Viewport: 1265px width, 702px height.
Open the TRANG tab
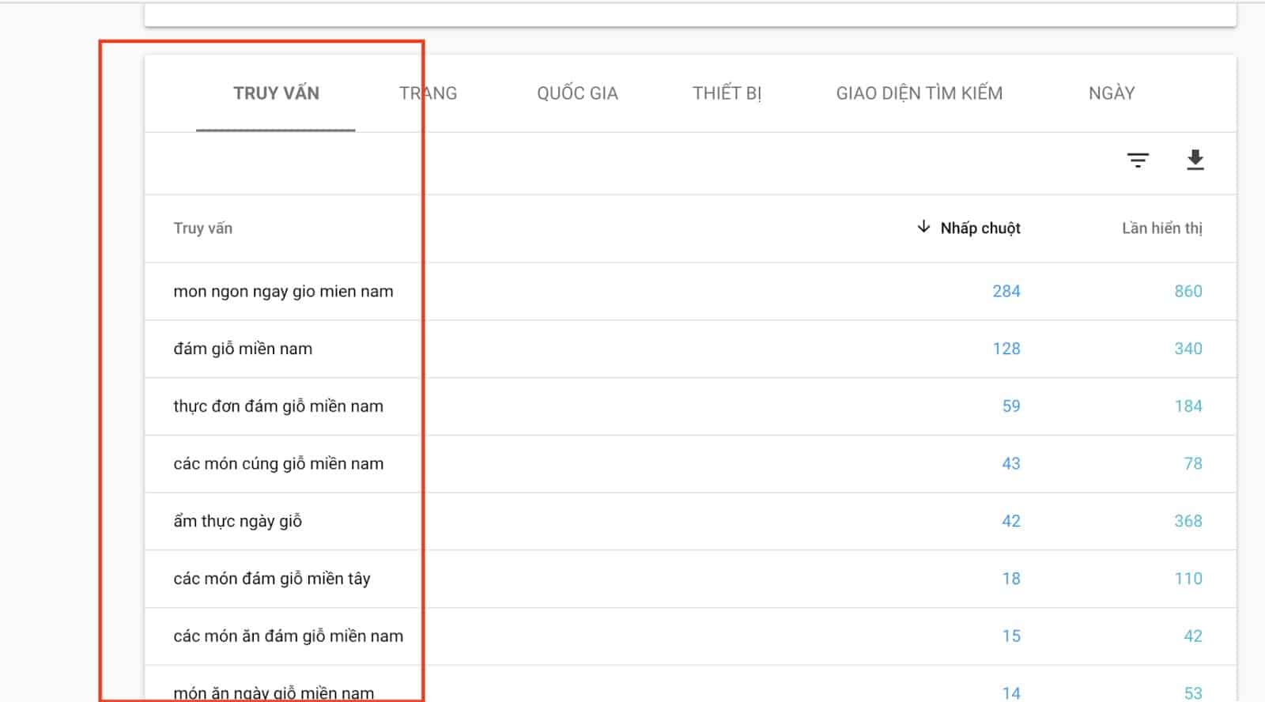pos(428,93)
